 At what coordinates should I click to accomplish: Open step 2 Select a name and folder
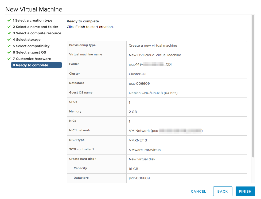[x=35, y=27]
